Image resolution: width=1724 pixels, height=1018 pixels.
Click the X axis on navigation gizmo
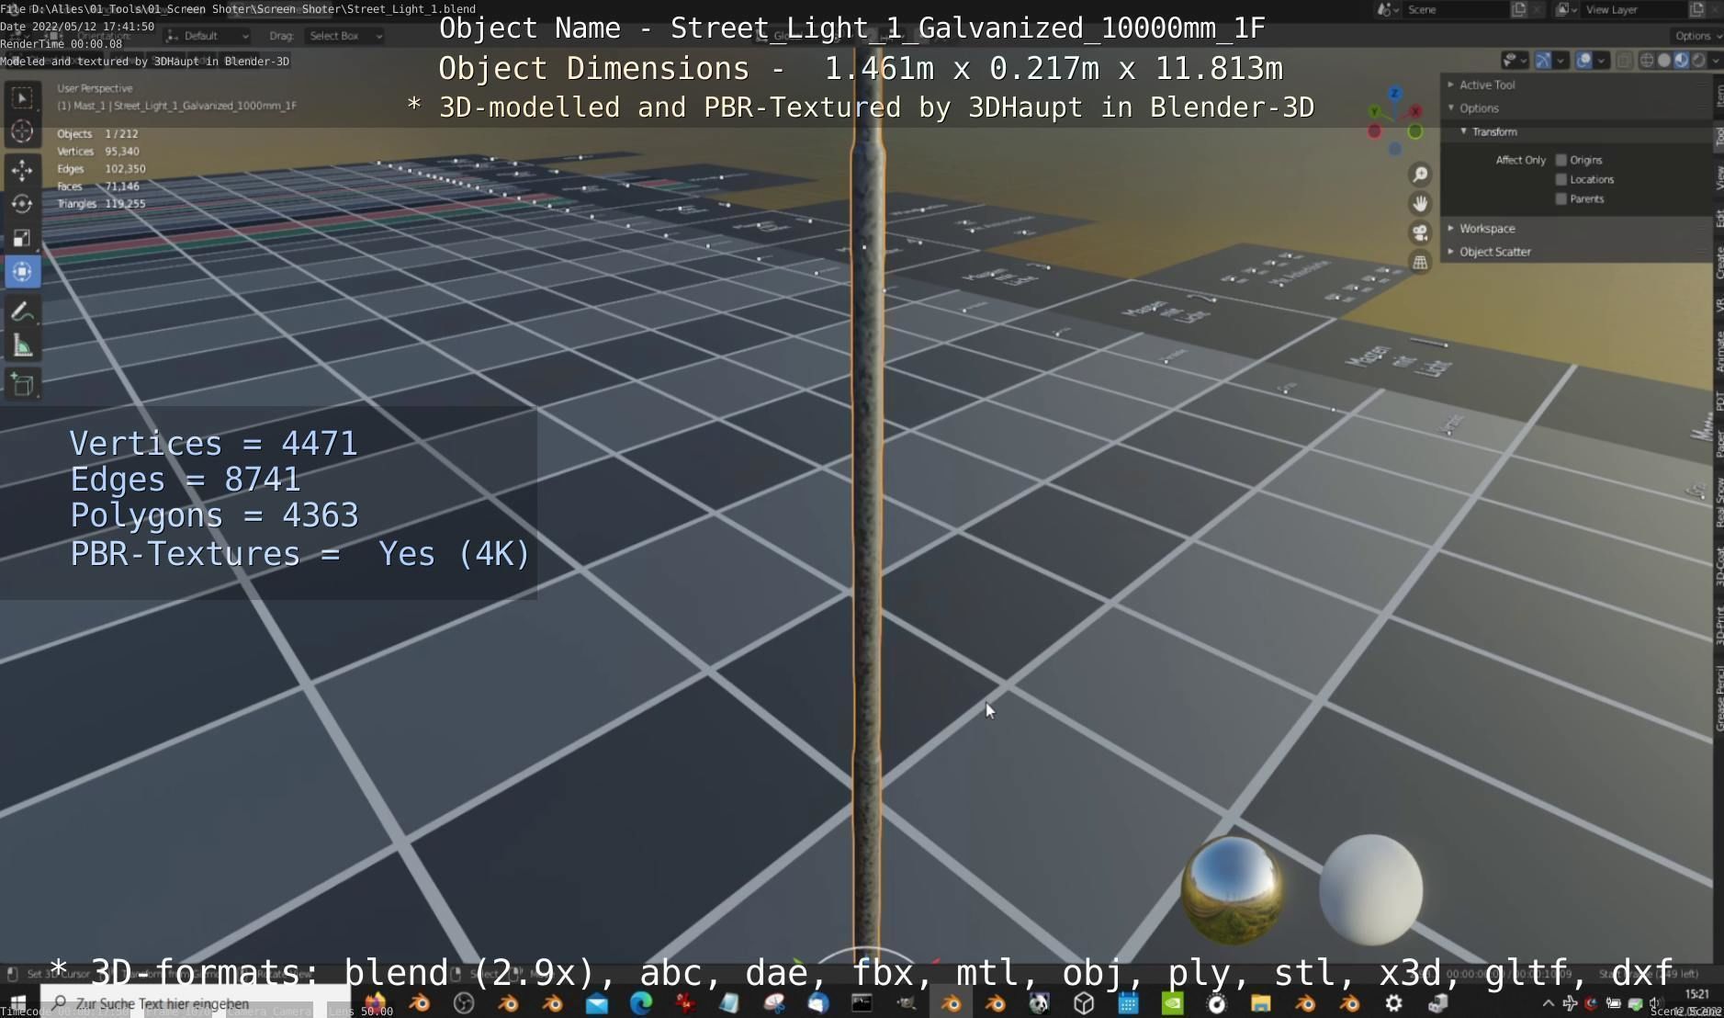(1415, 111)
